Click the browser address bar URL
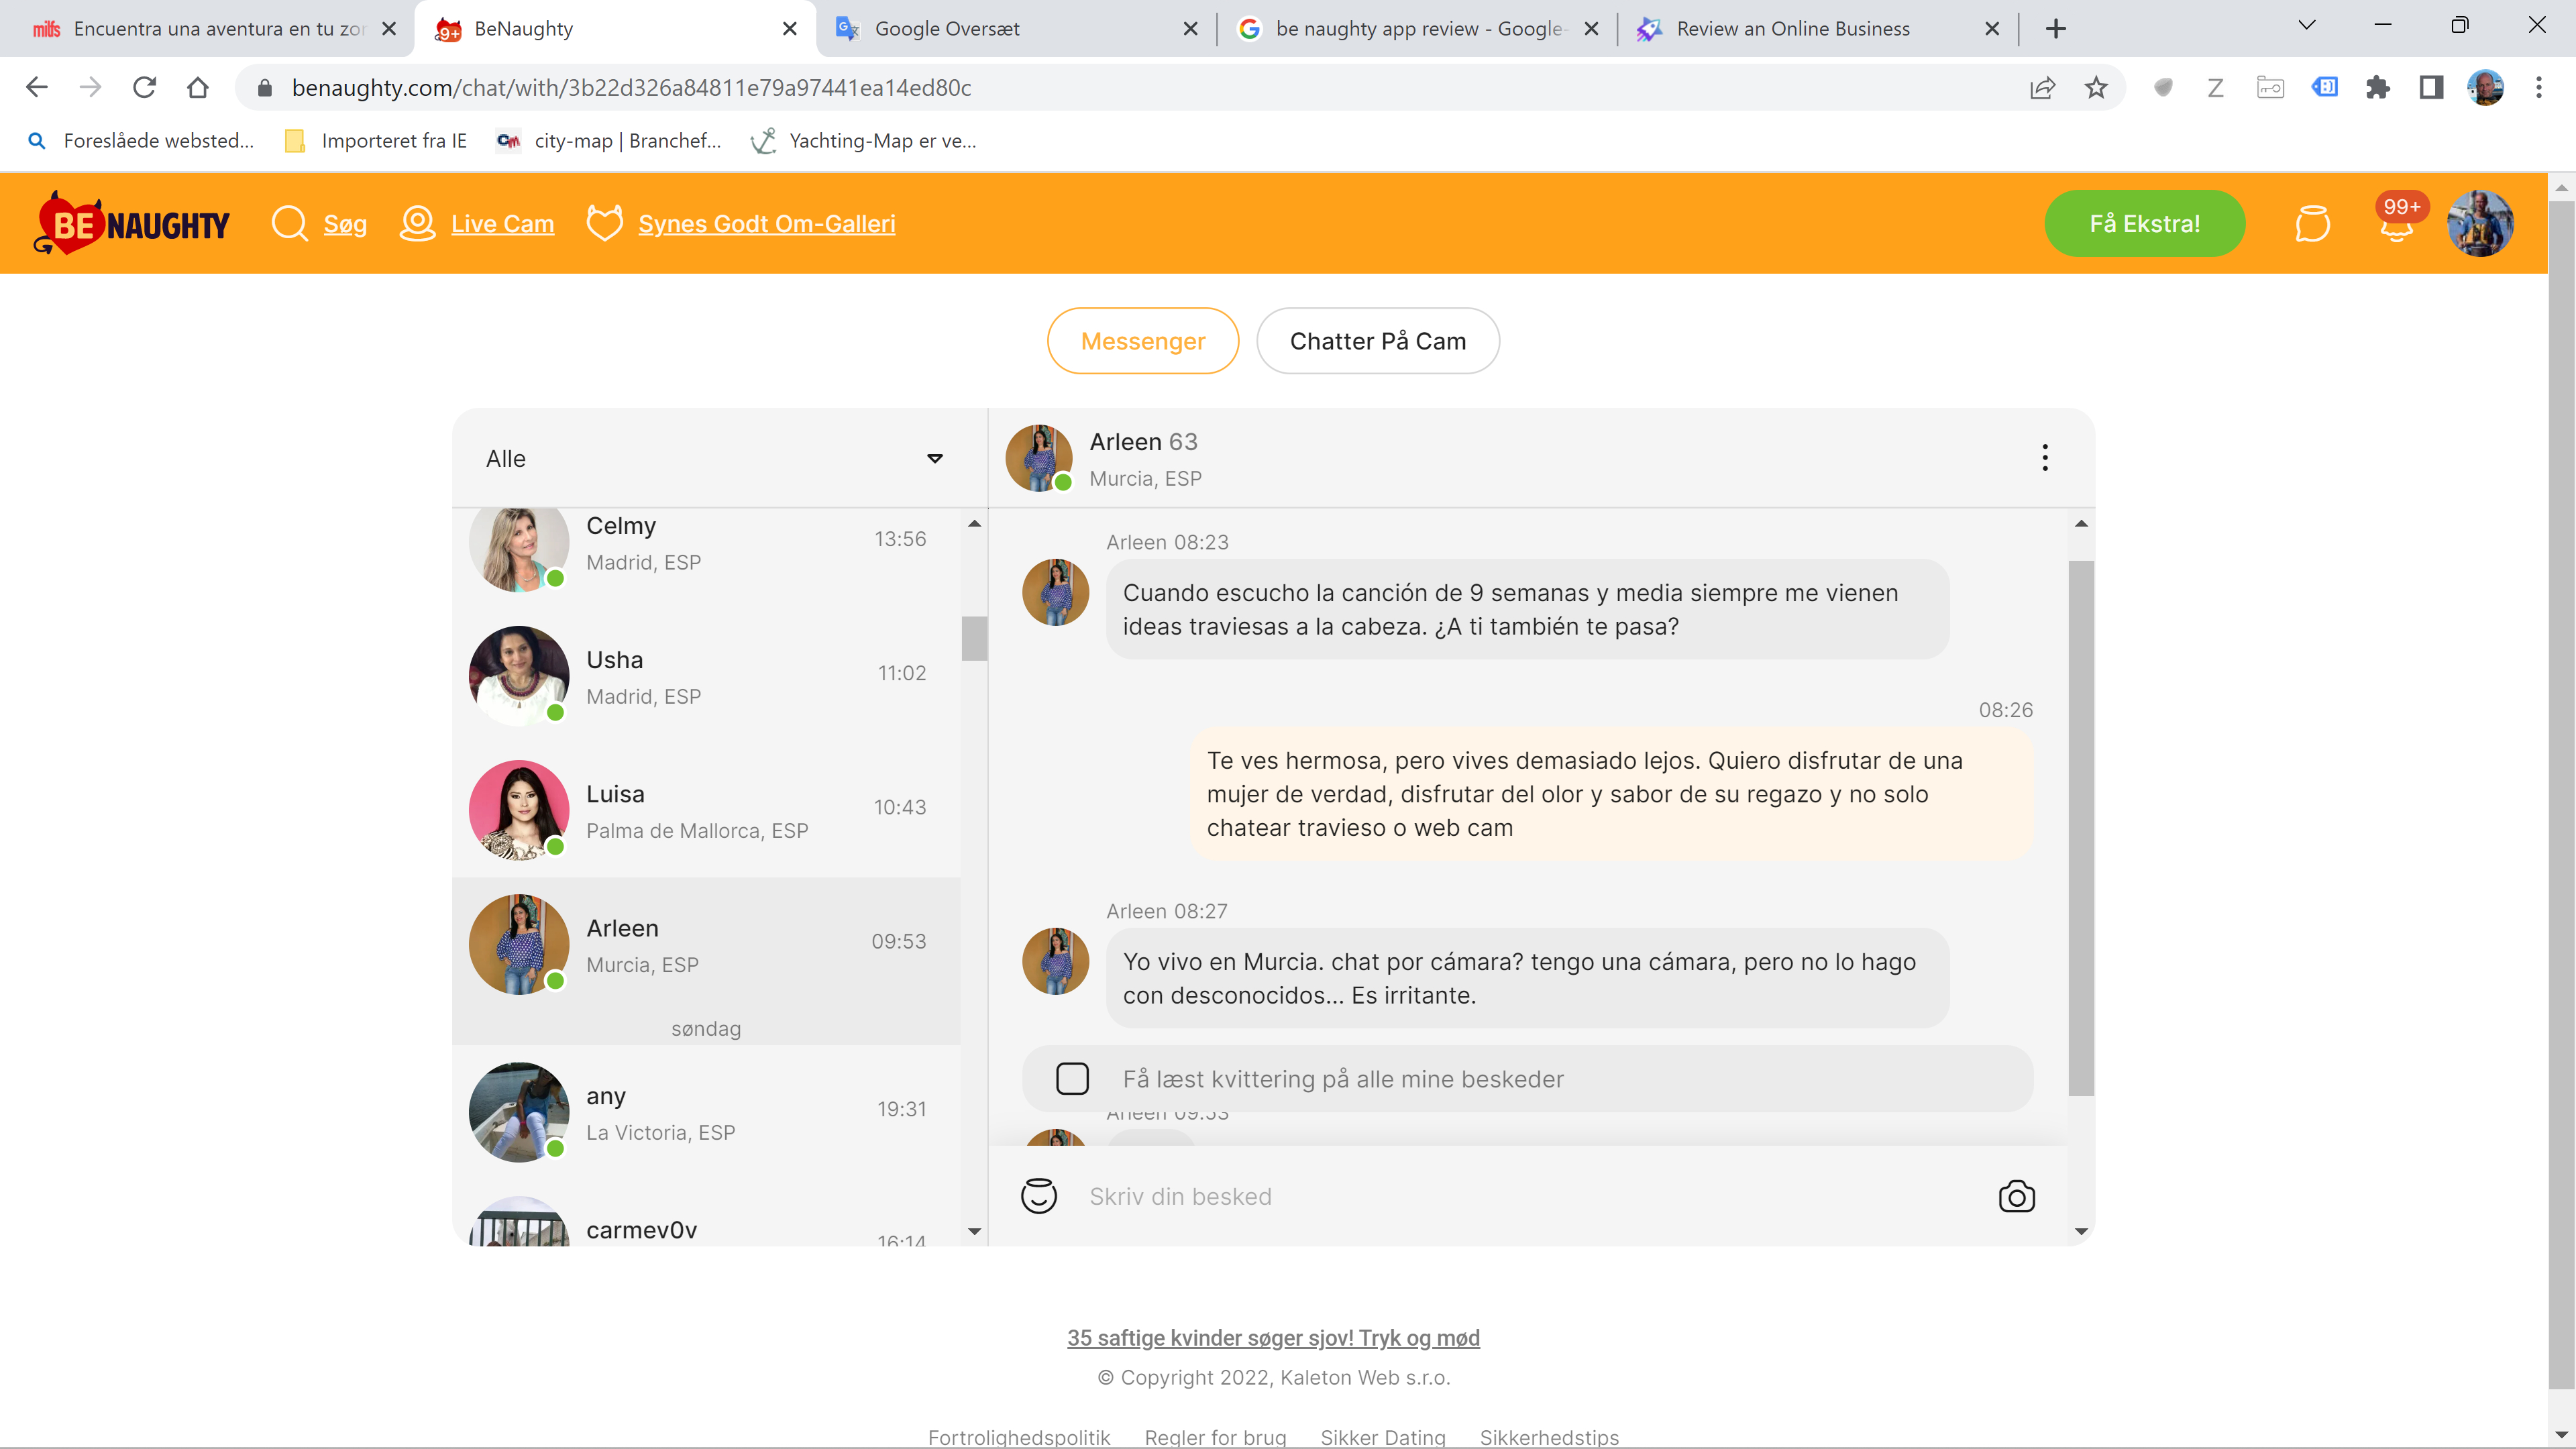The height and width of the screenshot is (1449, 2576). point(631,88)
